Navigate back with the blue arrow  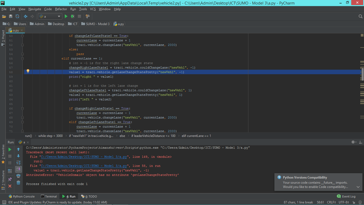(x=26, y=17)
